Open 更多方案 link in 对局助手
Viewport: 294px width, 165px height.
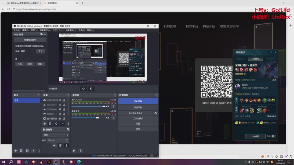[x=272, y=116]
